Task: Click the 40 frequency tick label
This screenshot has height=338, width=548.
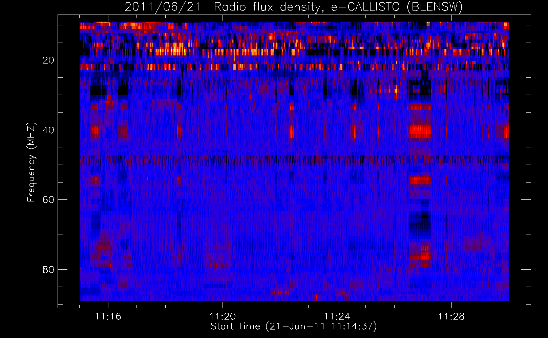Action: click(x=48, y=130)
